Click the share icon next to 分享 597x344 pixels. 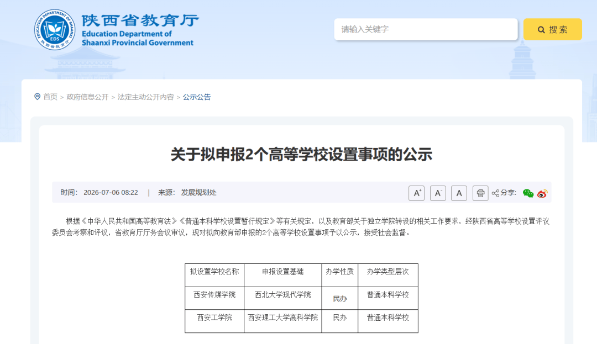click(495, 193)
